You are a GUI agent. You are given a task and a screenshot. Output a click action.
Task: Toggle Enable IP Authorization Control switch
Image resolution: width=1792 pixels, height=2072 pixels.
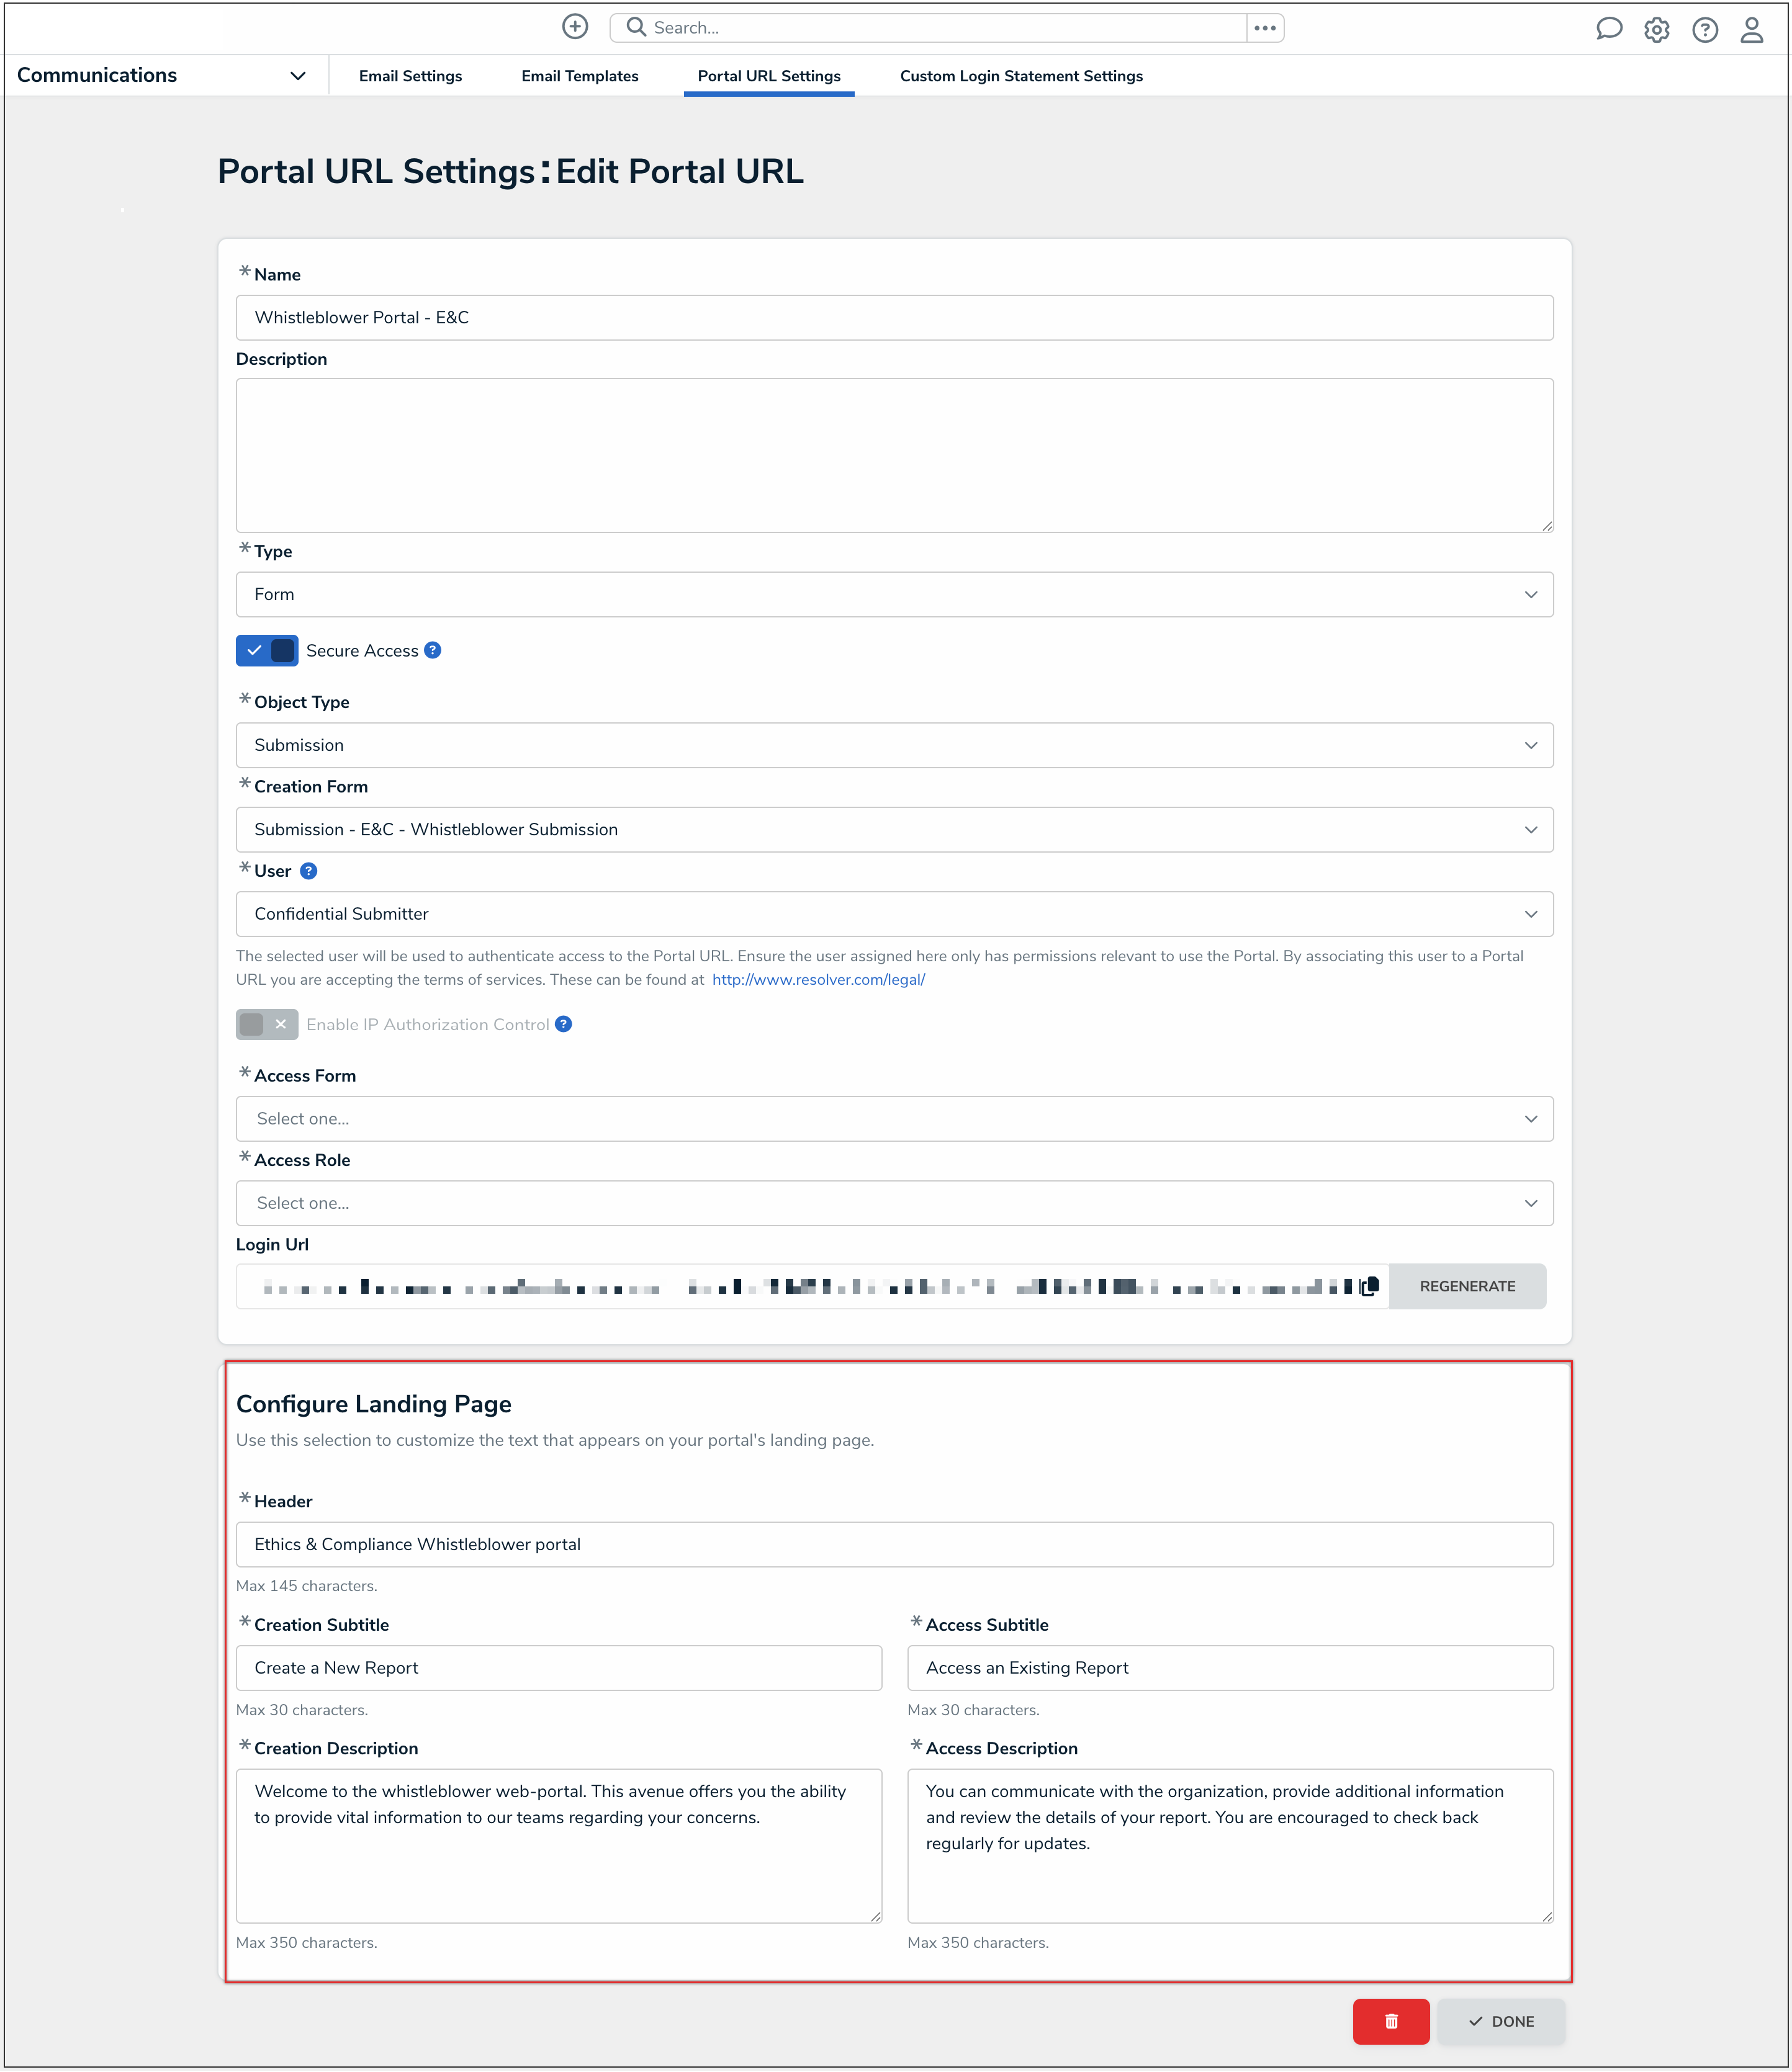(267, 1024)
